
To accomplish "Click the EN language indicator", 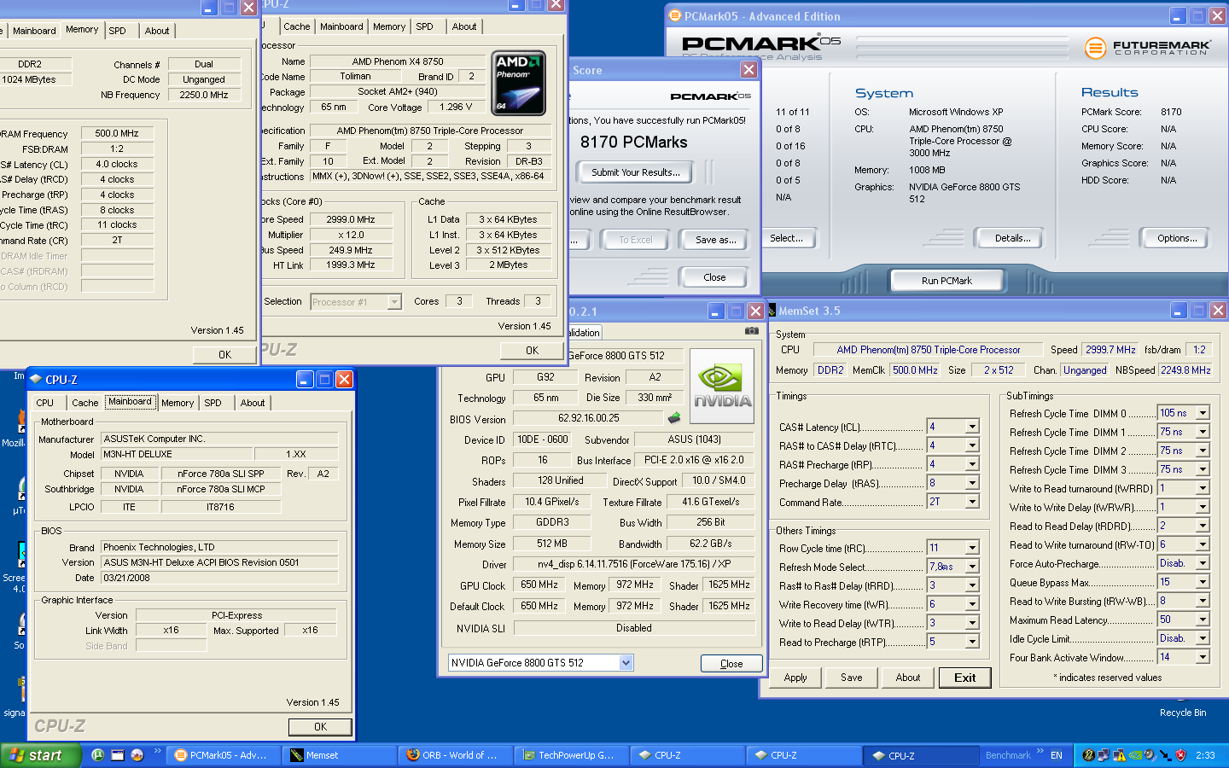I will (1057, 755).
